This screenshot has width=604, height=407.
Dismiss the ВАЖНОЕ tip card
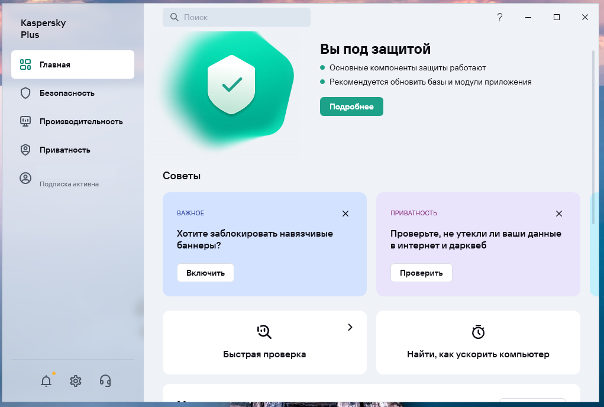point(345,214)
